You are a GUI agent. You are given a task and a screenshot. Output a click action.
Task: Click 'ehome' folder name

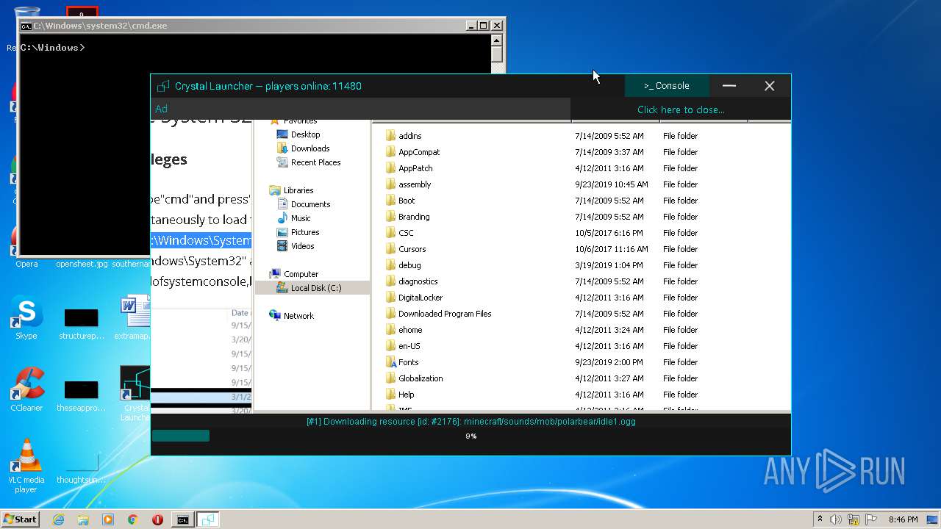(x=410, y=330)
